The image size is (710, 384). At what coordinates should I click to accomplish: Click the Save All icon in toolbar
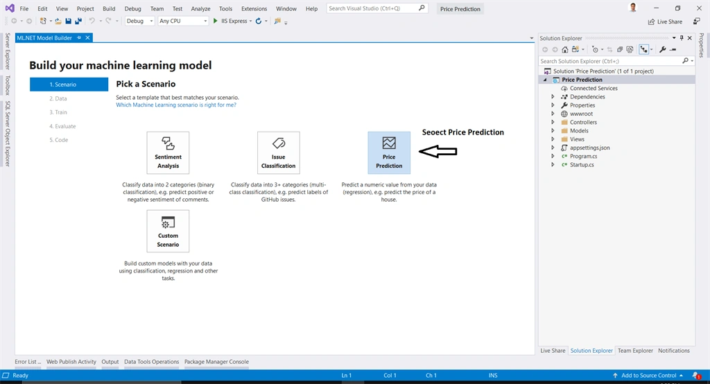point(78,21)
